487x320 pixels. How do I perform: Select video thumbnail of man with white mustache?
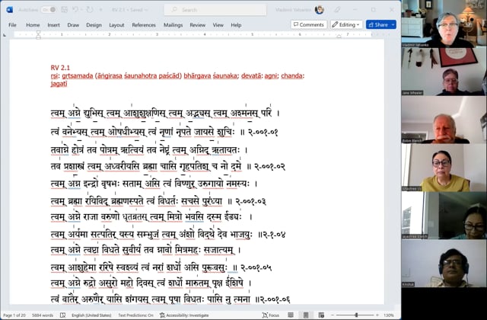[444, 120]
